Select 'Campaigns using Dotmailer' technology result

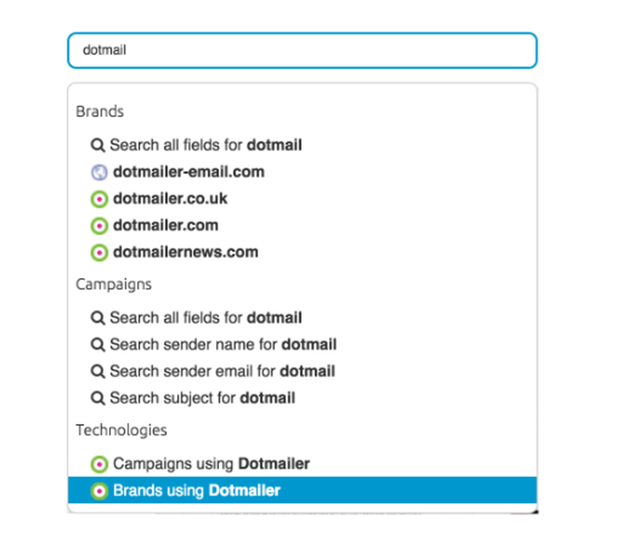tap(211, 464)
